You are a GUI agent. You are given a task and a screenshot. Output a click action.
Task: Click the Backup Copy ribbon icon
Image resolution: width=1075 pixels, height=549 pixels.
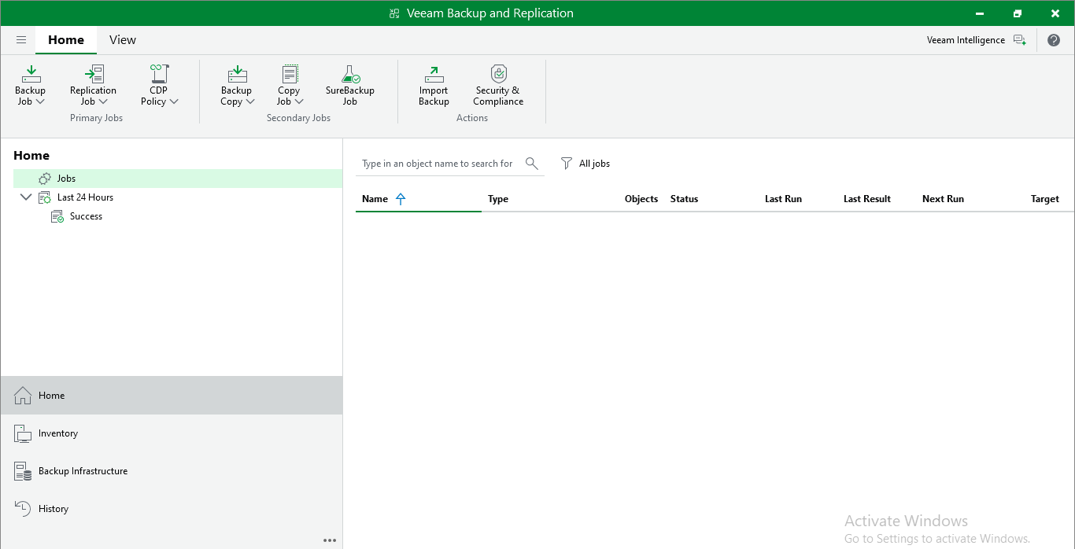pyautogui.click(x=237, y=75)
